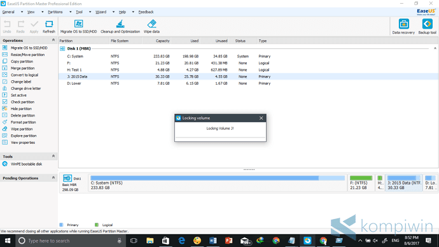The height and width of the screenshot is (247, 439).
Task: Collapse the Pending Operations panel
Action: 53,178
